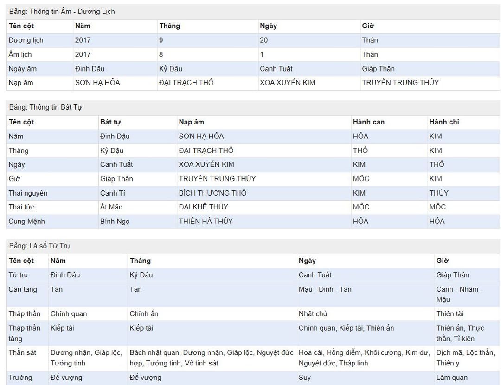This screenshot has width=501, height=385.
Task: Click the "Ngày âm" row label
Action: pyautogui.click(x=23, y=69)
